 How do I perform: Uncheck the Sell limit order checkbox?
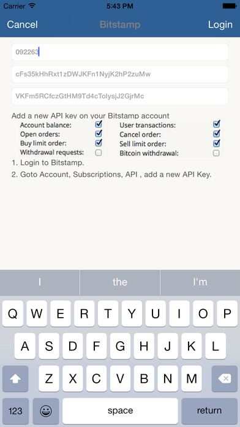coord(217,143)
